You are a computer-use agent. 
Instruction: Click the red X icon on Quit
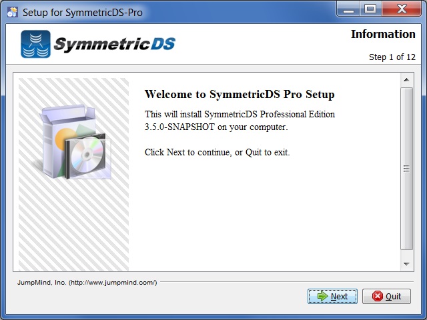click(378, 296)
